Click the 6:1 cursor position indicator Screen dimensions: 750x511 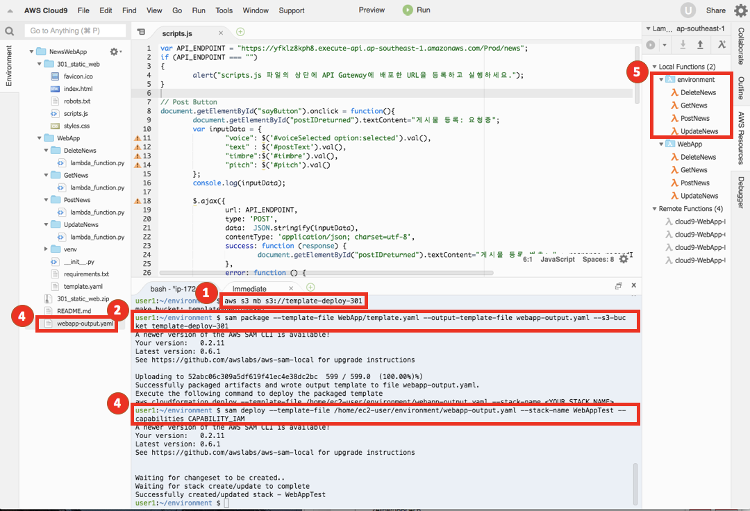(528, 259)
